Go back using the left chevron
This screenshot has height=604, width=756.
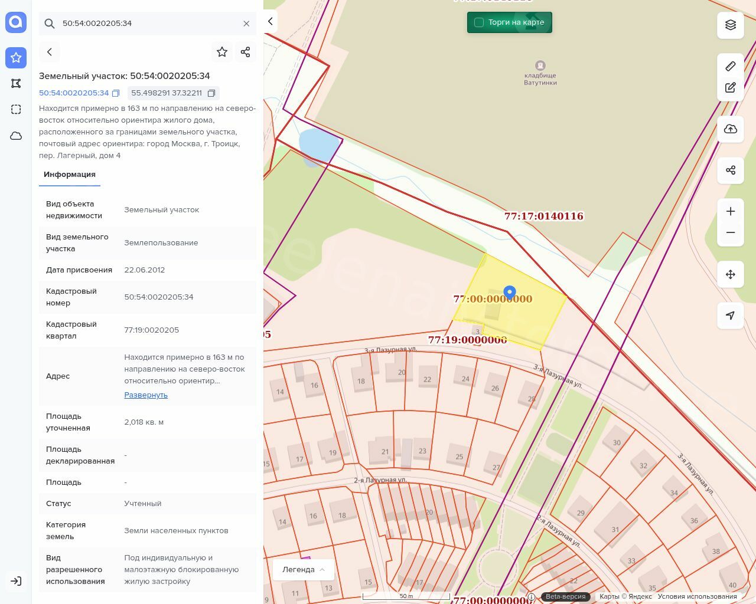50,52
